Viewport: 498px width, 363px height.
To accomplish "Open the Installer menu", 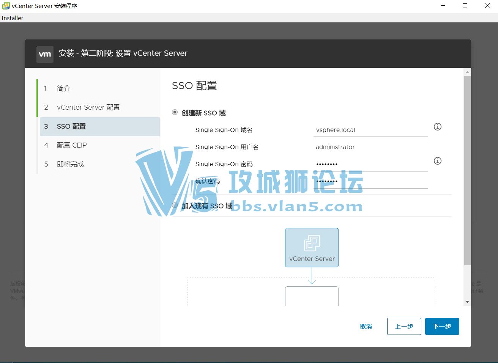I will point(13,18).
